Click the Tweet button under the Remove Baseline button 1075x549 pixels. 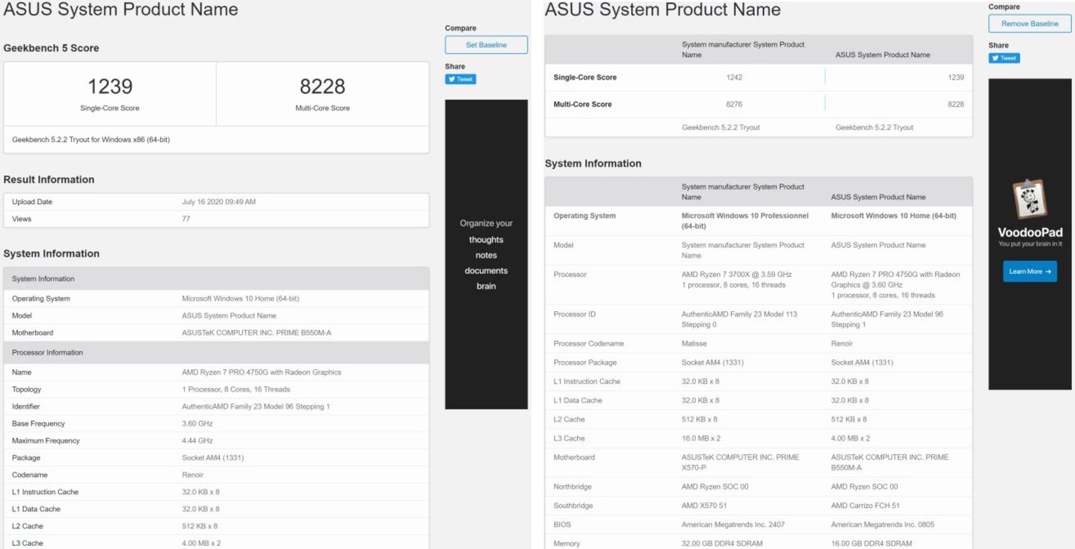(x=1004, y=58)
